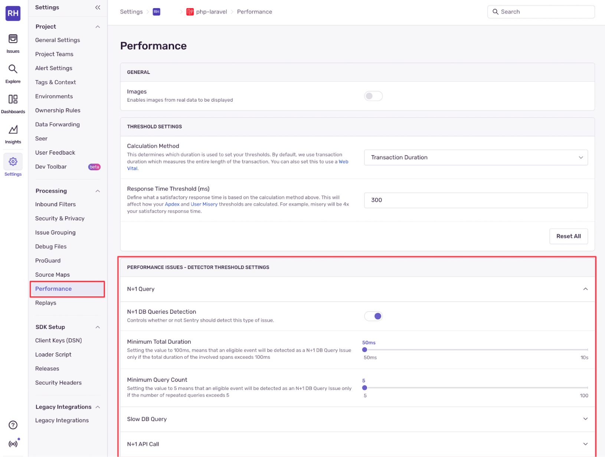The width and height of the screenshot is (605, 457).
Task: Select Source Maps in the sidebar
Action: (52, 275)
